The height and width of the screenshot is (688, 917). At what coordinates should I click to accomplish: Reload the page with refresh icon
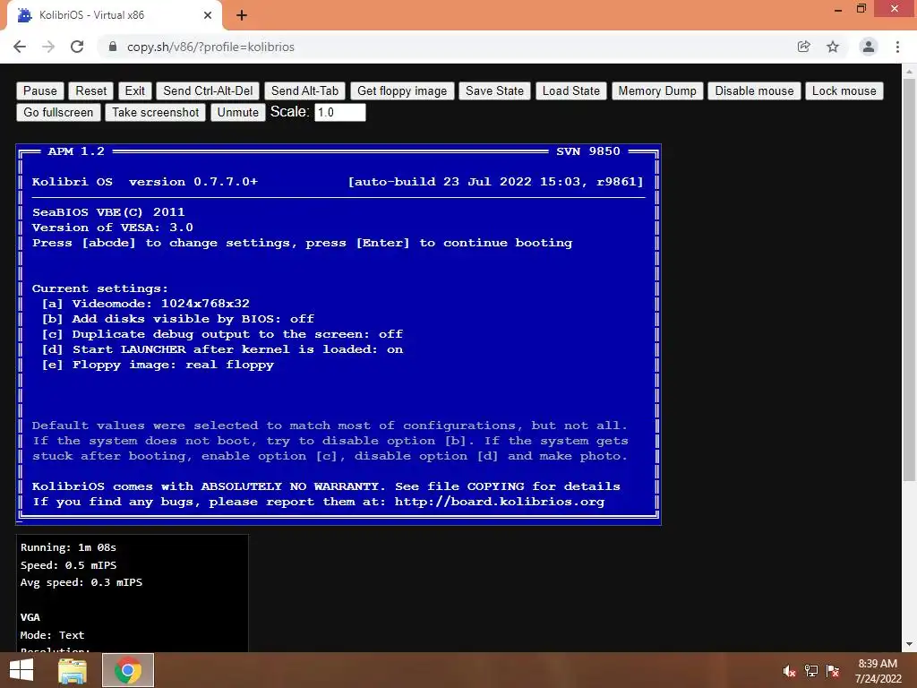[77, 47]
